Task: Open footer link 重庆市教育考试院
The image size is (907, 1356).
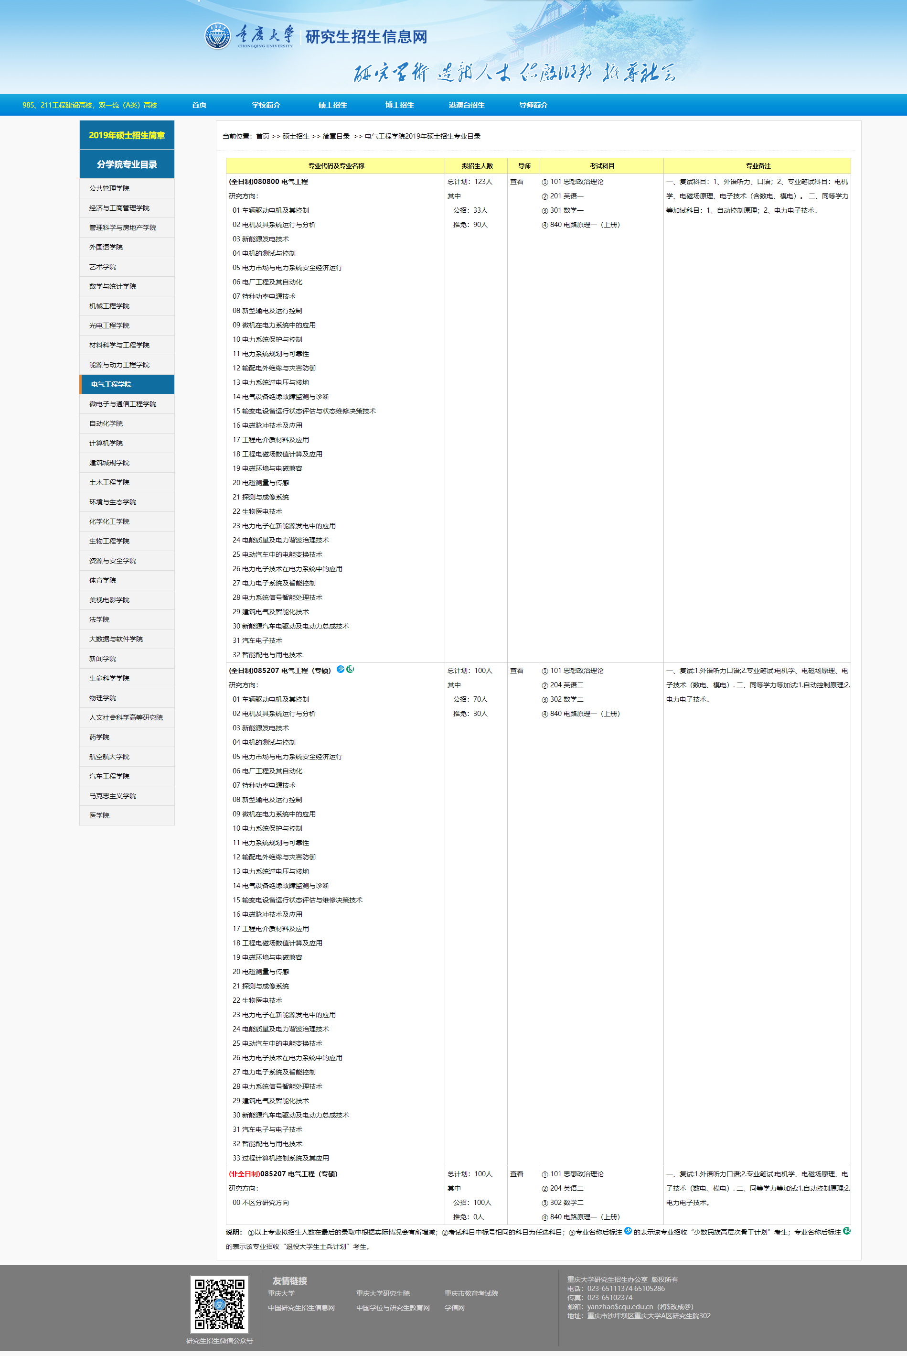Action: pos(471,1293)
